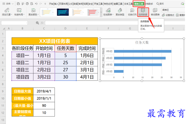Switch to the 安全 (Security) tab
The image size is (188, 124).
click(x=91, y=4)
